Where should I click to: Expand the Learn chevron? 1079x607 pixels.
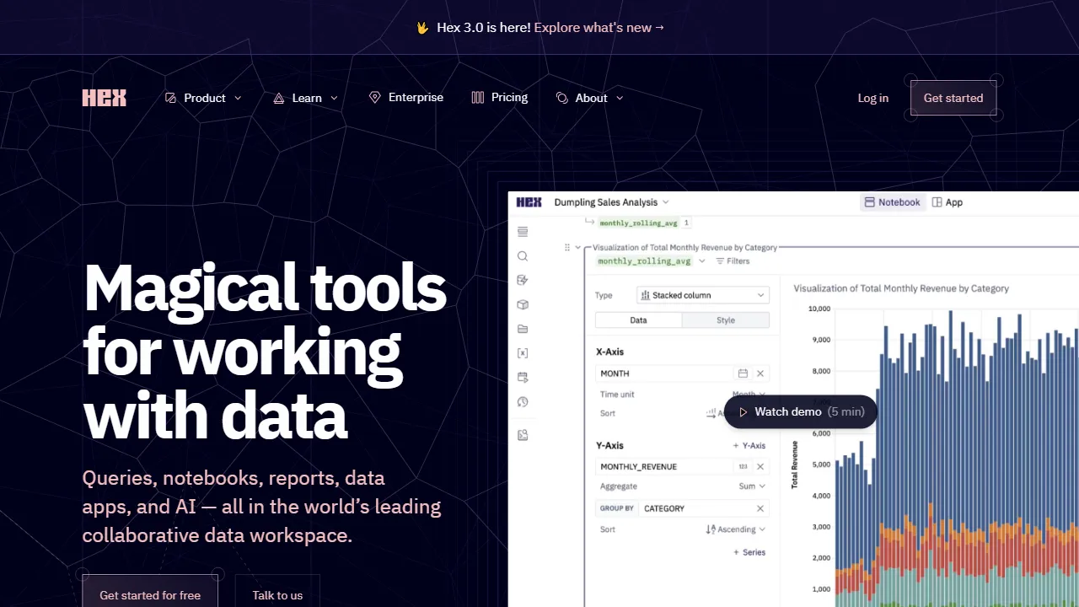[x=334, y=98]
